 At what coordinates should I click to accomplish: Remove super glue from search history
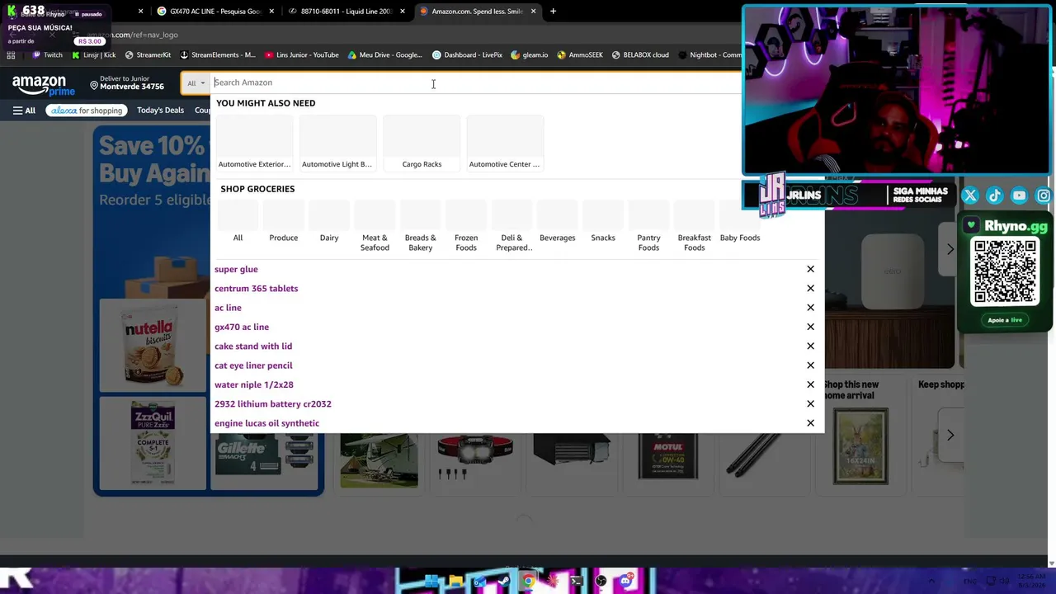point(810,269)
